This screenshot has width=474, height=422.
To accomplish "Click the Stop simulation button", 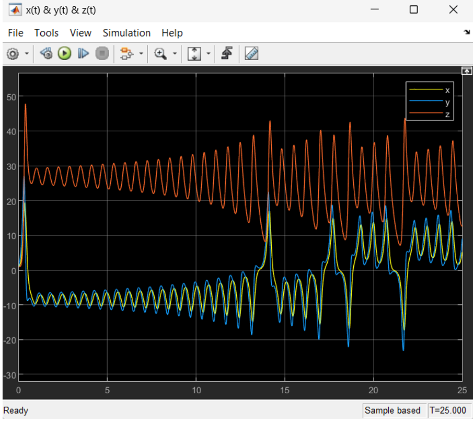I will (x=102, y=54).
